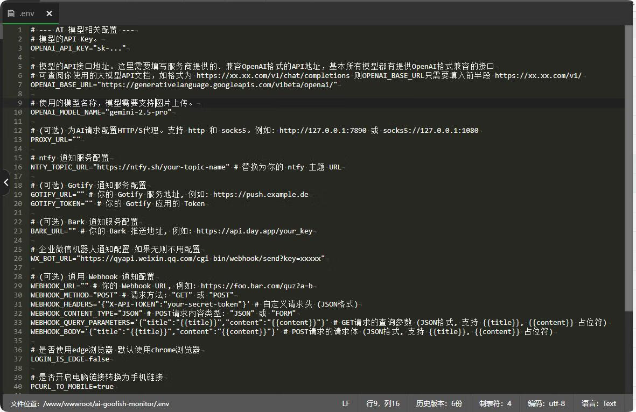Click the '# 使用的模型名称' comment on line 9
Screen dimensions: 636x412
112,103
